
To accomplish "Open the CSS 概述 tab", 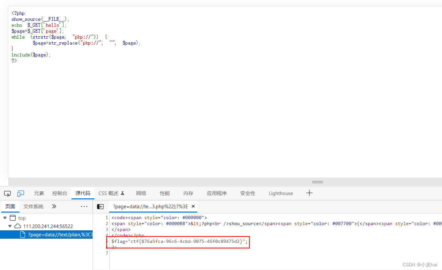I will 111,193.
